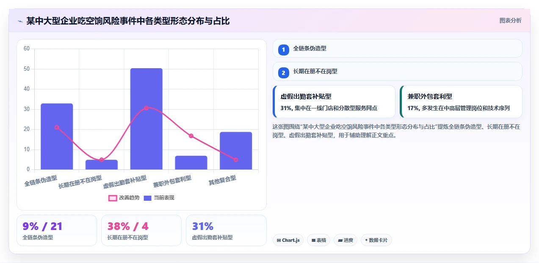This screenshot has width=539, height=263.
Task: Open the 虚假出勤套补贴型 info card
Action: point(334,102)
